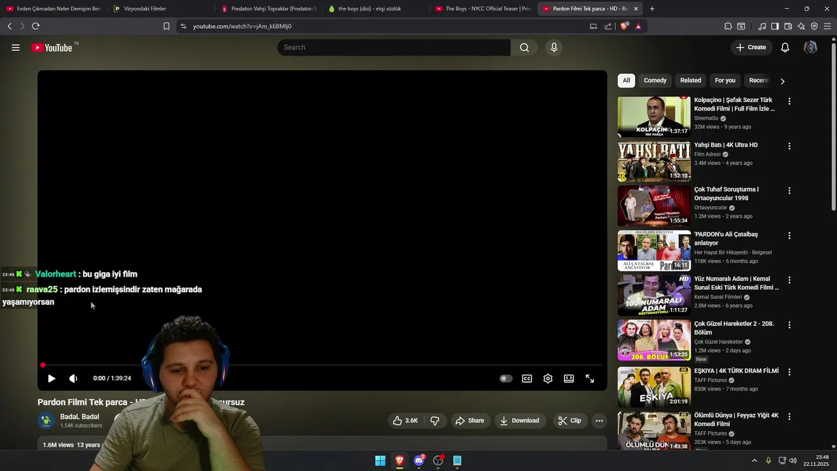Viewport: 837px width, 471px height.
Task: Play the Pardon video
Action: 52,378
